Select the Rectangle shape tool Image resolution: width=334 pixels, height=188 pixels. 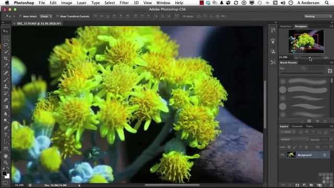[x=6, y=148]
